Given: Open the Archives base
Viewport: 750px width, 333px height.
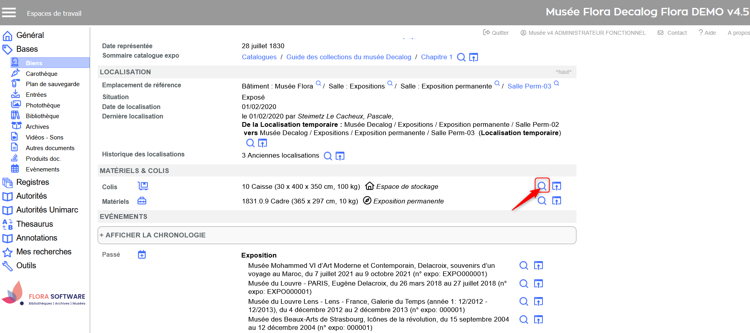Looking at the screenshot, I should tap(37, 127).
